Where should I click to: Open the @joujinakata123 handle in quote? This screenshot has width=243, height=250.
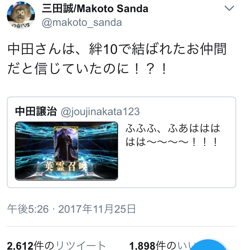point(100,112)
